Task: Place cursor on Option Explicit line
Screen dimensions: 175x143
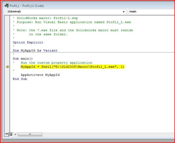Action: point(28,42)
